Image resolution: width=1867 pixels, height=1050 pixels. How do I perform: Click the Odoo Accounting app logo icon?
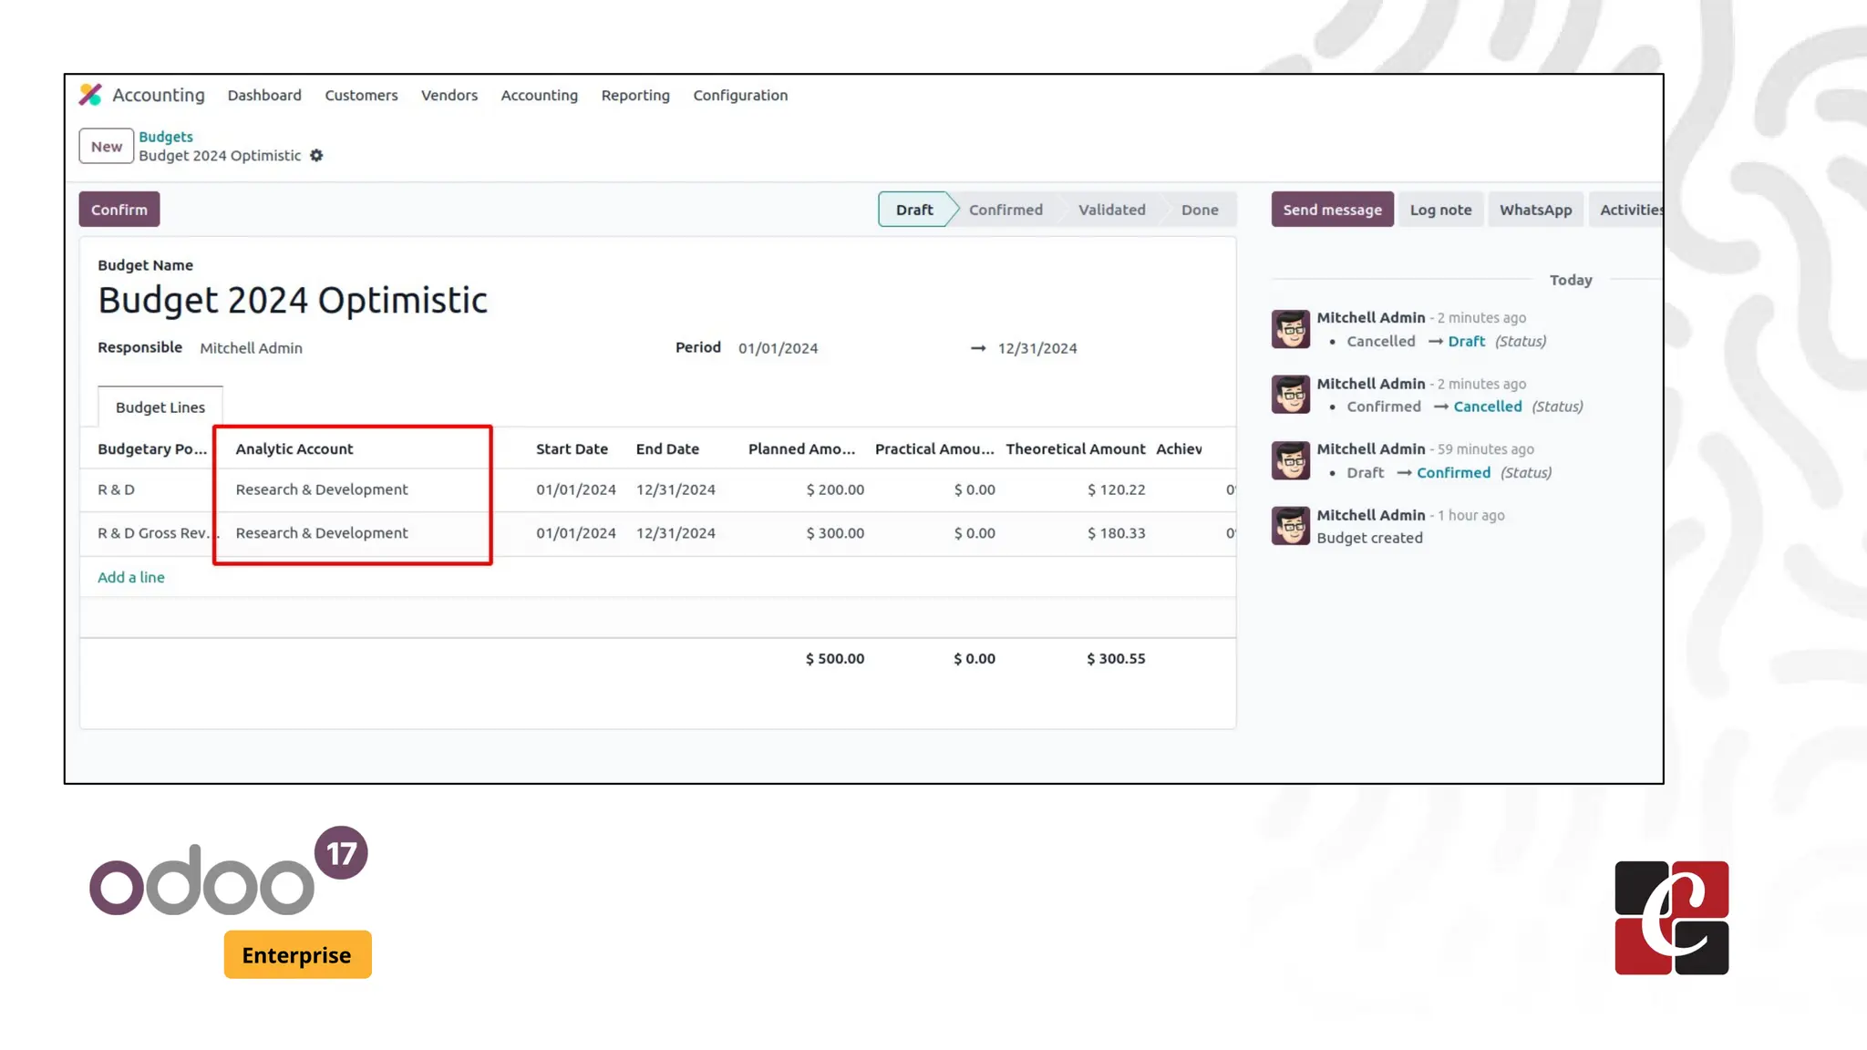(90, 95)
